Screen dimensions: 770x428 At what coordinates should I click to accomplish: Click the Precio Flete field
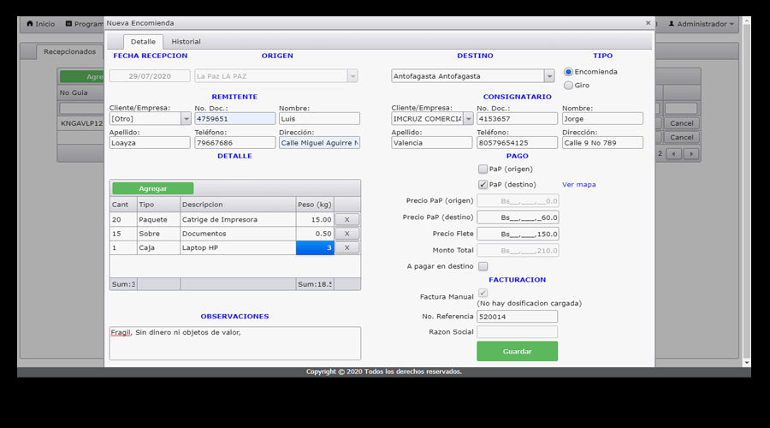click(x=518, y=234)
